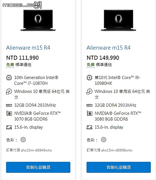The width and height of the screenshot is (156, 180).
Task: Click the graphics card icon beside RTX 3080
Action: 89,113
